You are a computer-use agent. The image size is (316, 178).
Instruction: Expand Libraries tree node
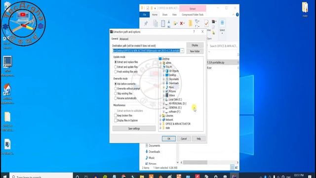(x=160, y=116)
